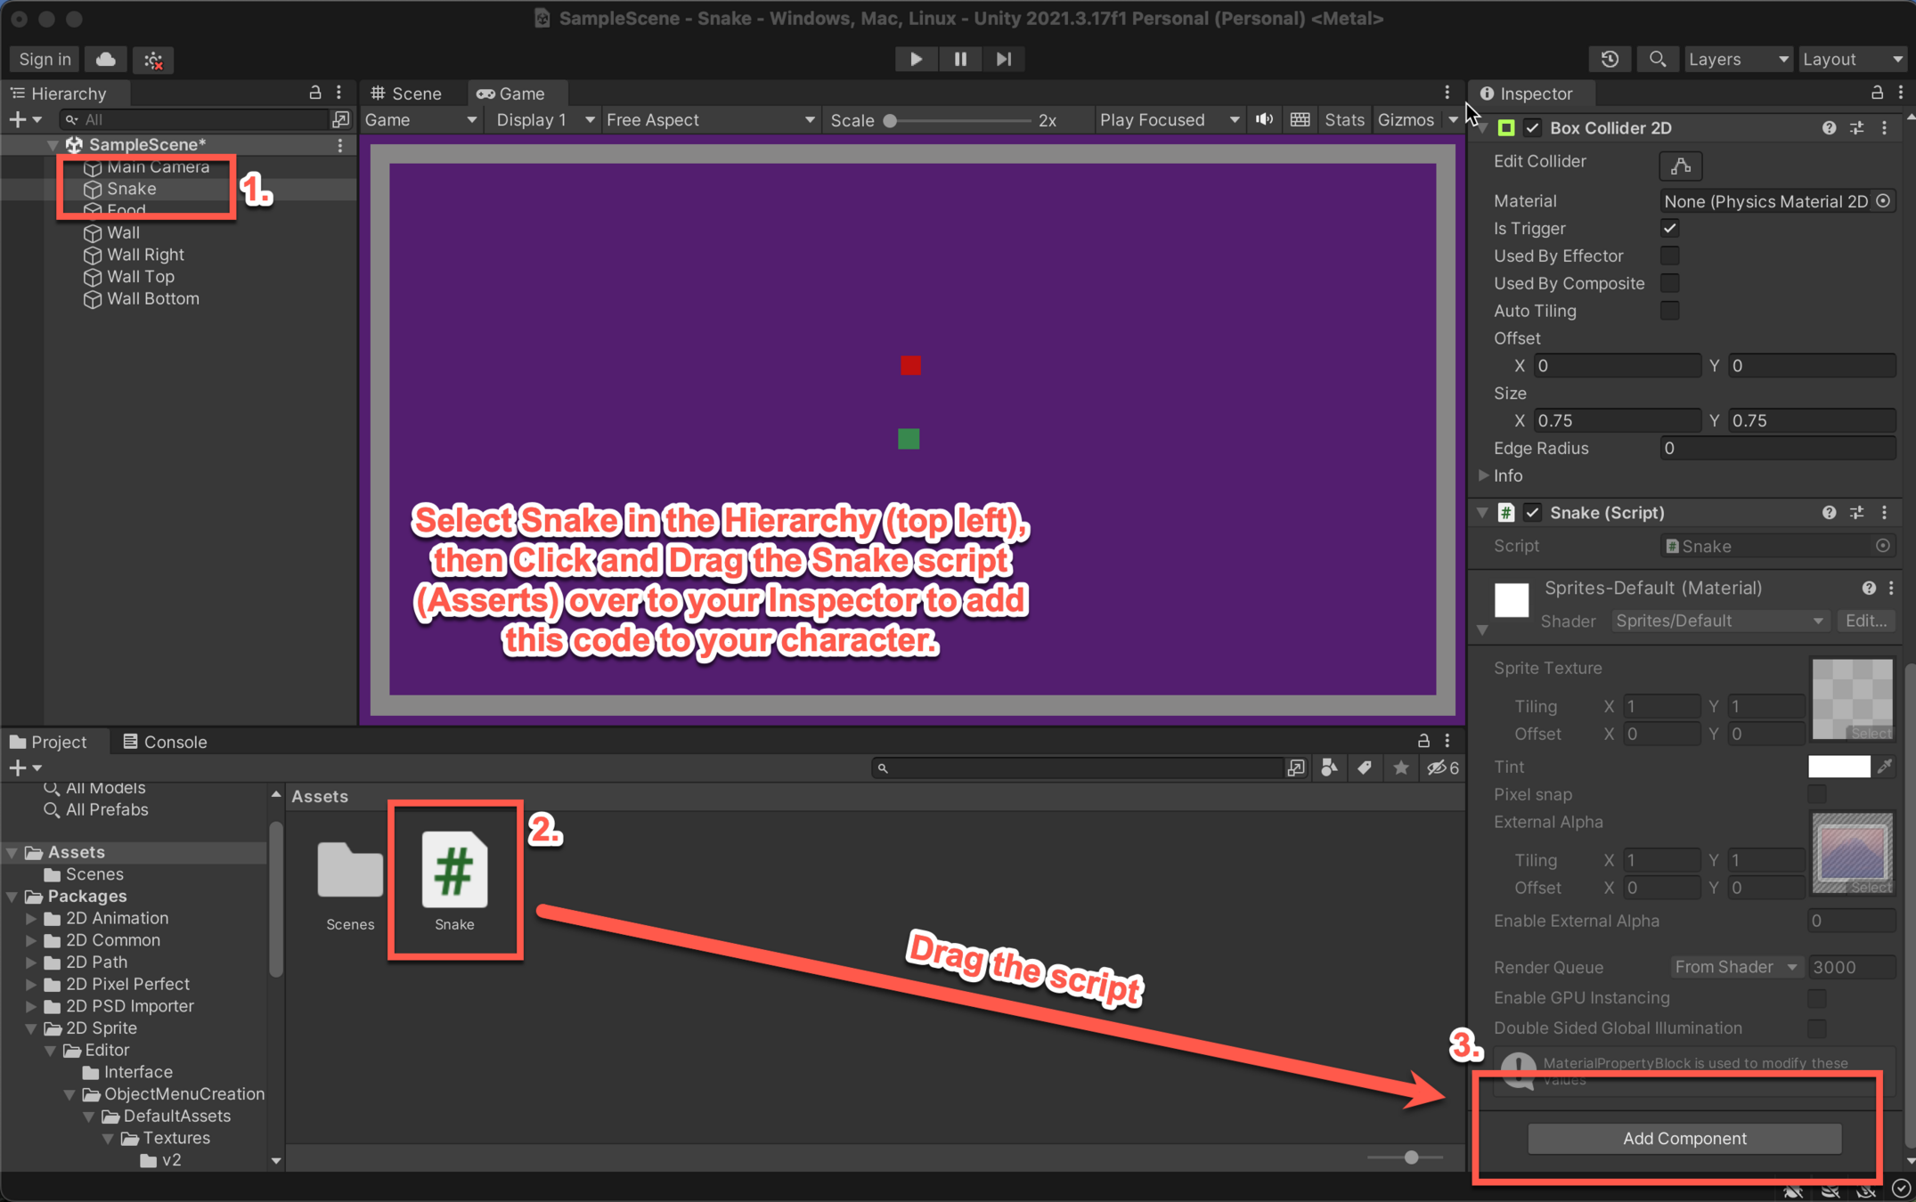Click the Step frame forward icon
Screen dimensions: 1916x1202
pos(1004,59)
